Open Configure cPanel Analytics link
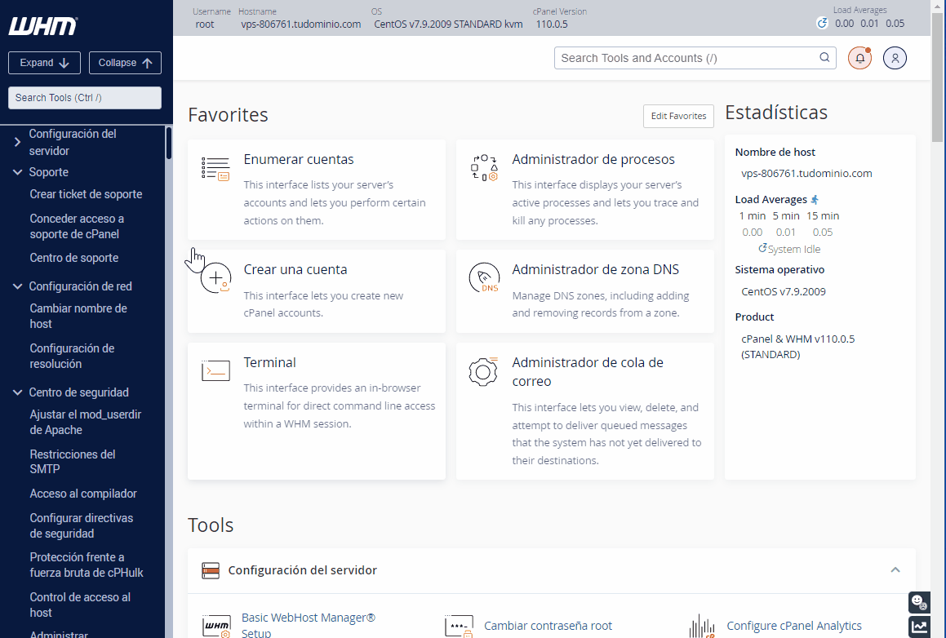The width and height of the screenshot is (946, 638). pos(794,626)
